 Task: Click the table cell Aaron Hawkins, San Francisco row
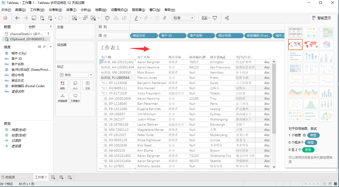[x=148, y=67]
